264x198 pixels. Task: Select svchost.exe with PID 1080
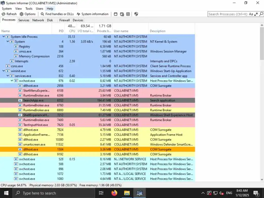(97, 179)
